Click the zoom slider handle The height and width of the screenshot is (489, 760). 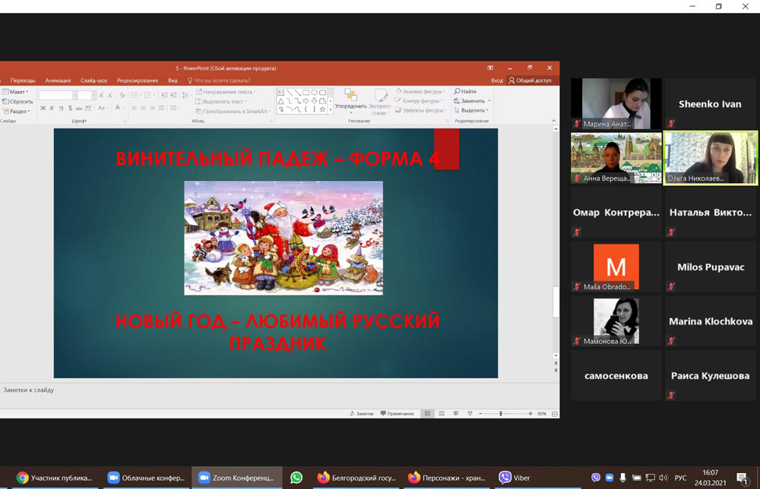click(x=500, y=414)
